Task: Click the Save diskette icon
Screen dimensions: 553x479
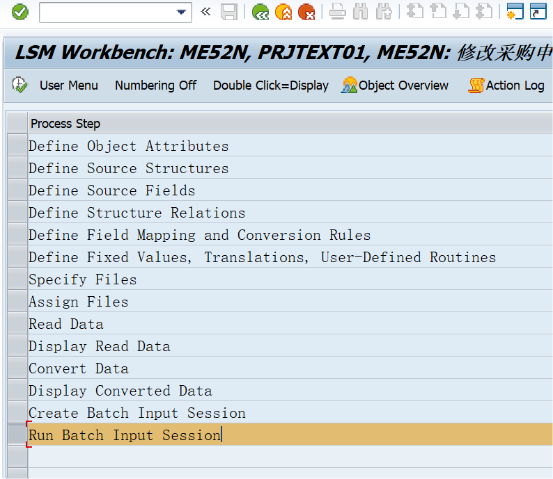Action: pos(229,13)
